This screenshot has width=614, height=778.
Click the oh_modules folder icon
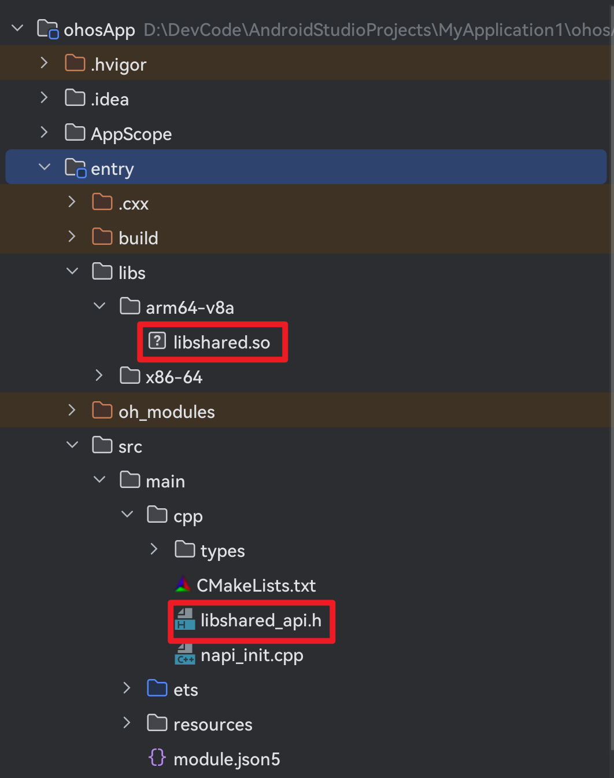(x=102, y=410)
